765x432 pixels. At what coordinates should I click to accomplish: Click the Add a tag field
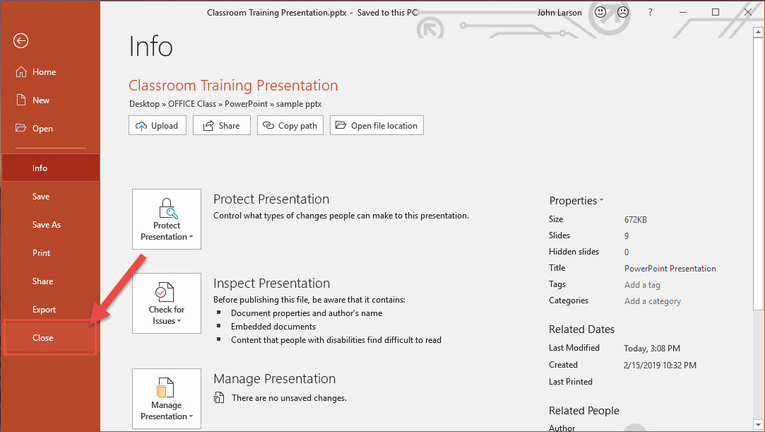pyautogui.click(x=642, y=285)
